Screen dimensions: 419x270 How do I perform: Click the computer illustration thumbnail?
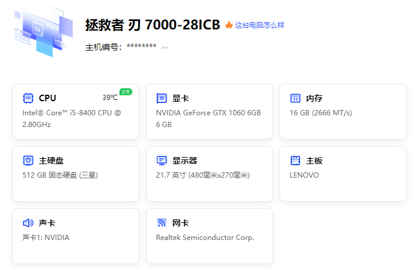pos(44,32)
